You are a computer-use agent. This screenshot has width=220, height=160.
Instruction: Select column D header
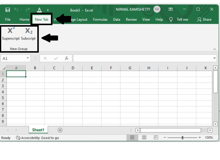pyautogui.click(x=73, y=68)
